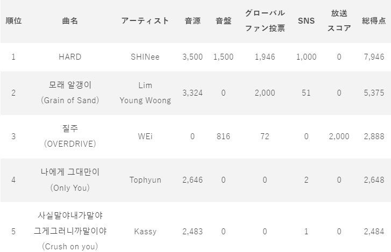Click the 順位 column header
This screenshot has height=252, width=391.
(x=13, y=21)
